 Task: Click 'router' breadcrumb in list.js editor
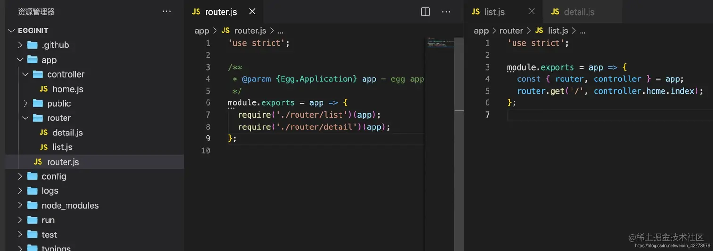[511, 31]
